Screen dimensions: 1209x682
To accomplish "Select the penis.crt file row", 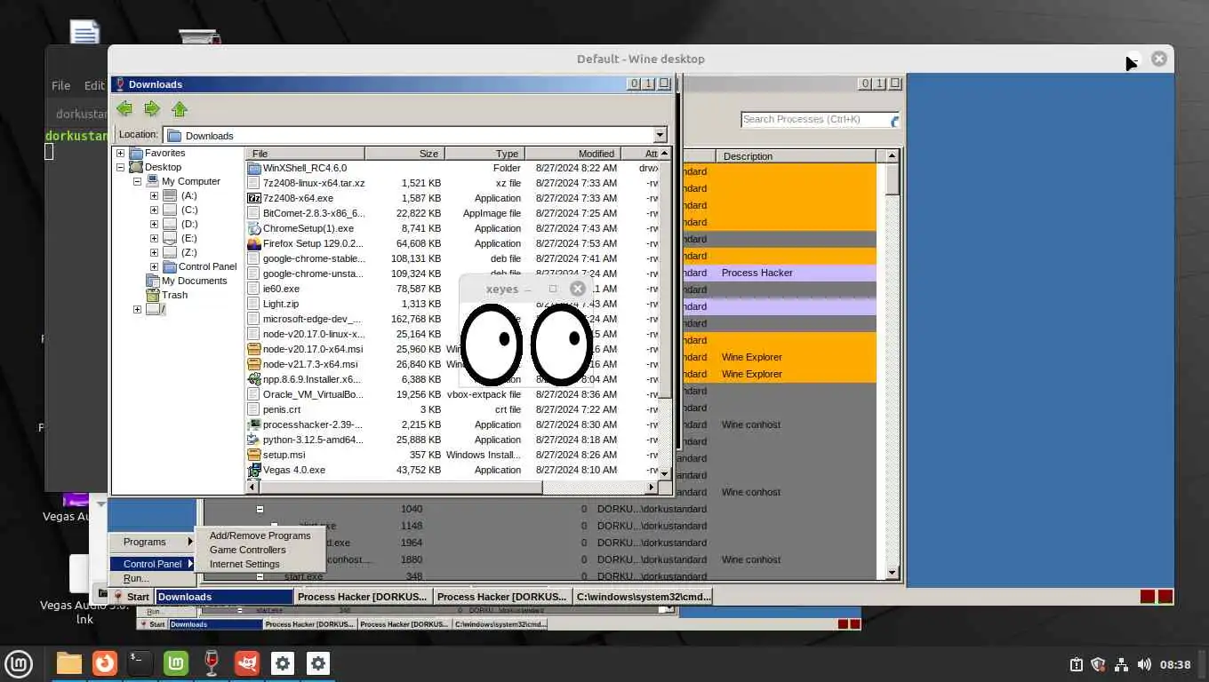I will click(453, 409).
